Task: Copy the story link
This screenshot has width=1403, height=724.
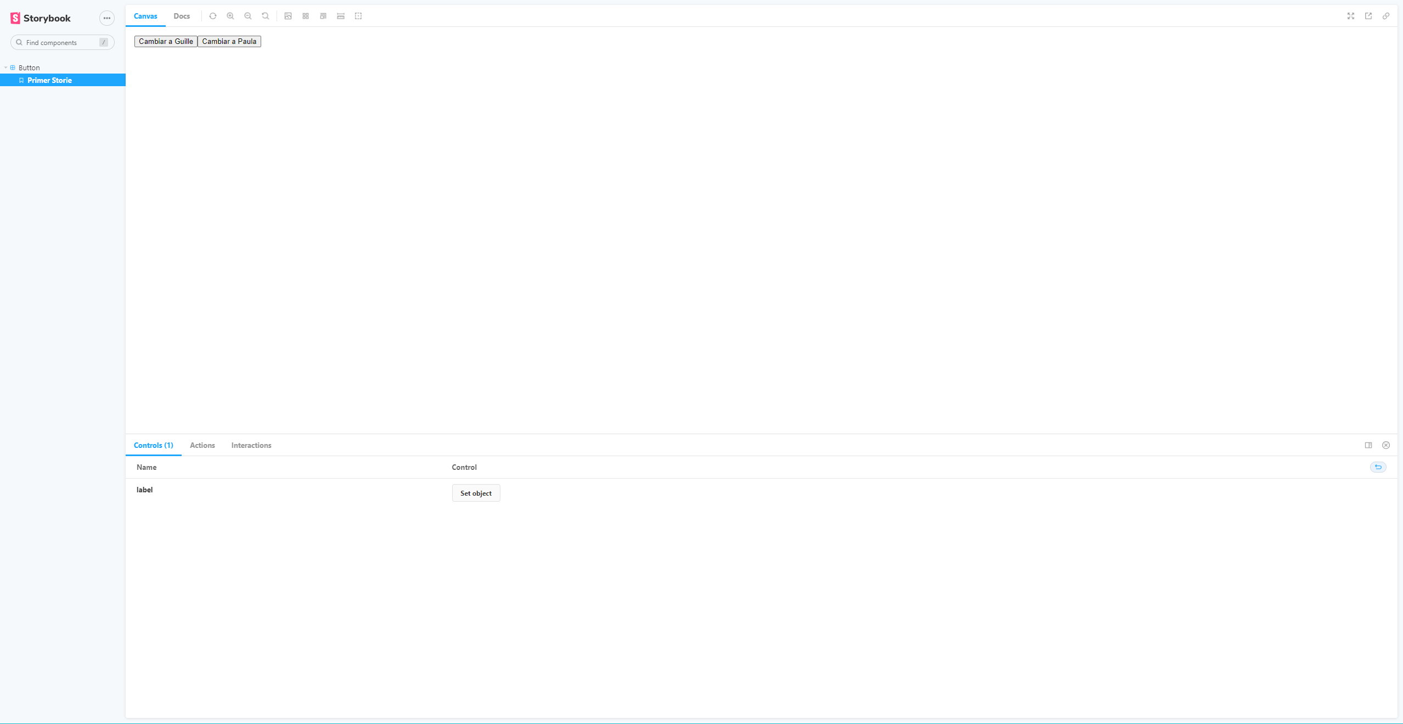Action: coord(1385,16)
